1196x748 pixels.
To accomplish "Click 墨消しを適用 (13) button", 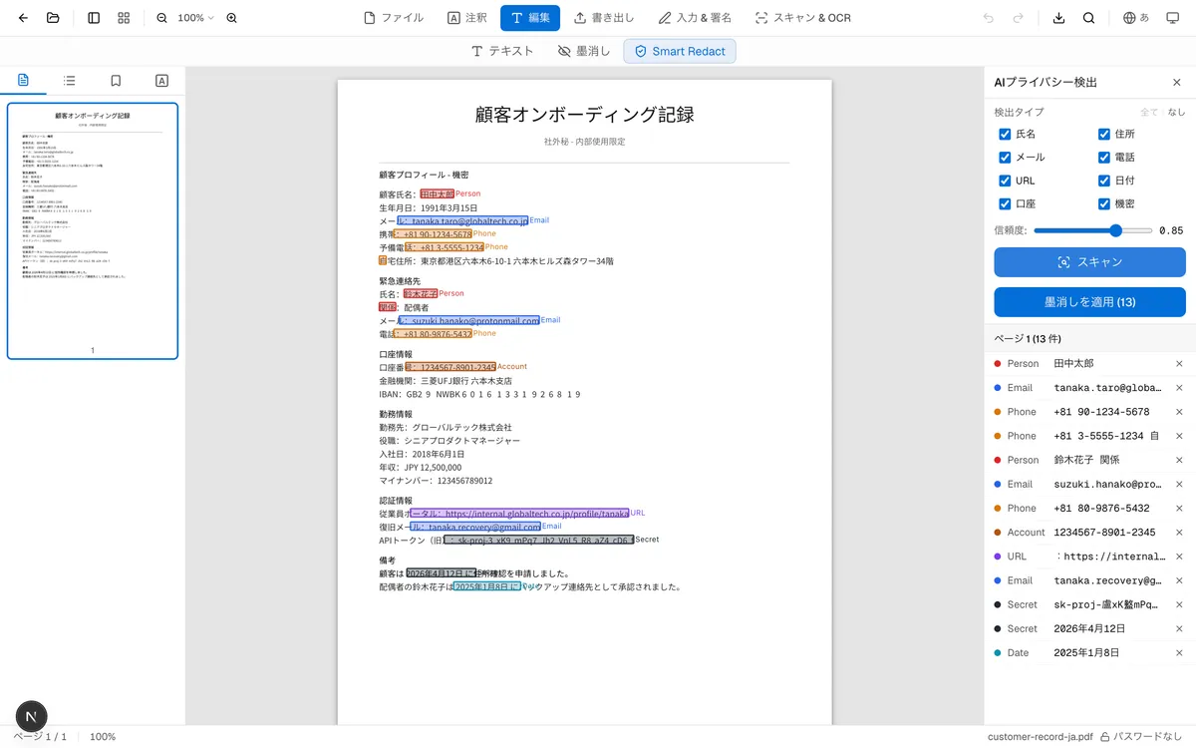I will [x=1089, y=302].
